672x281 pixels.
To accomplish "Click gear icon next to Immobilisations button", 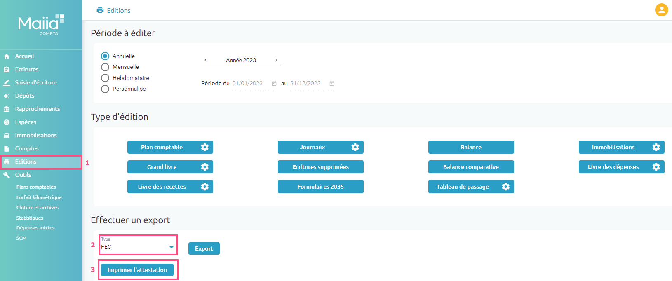I will 656,147.
